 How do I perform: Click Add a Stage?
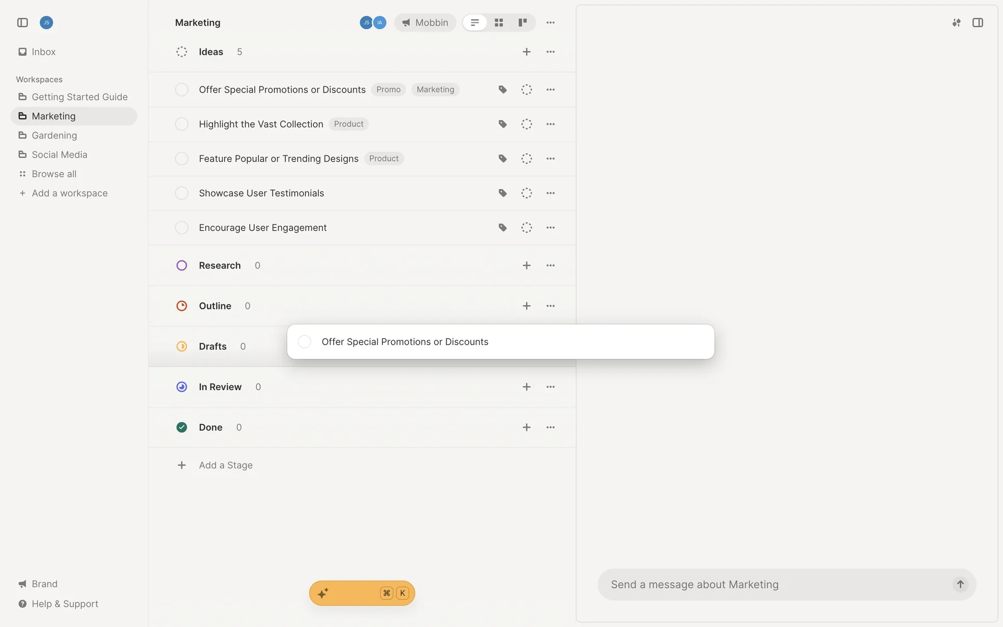pyautogui.click(x=225, y=465)
